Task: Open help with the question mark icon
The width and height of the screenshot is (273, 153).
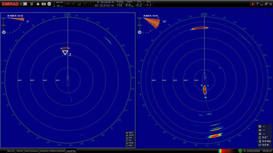Action: (257, 4)
